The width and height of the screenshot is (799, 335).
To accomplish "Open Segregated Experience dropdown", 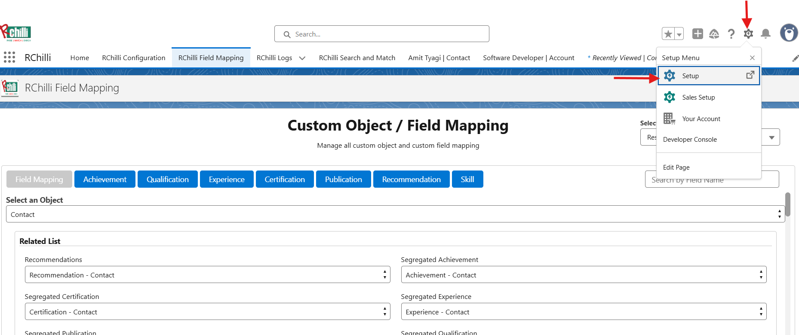I will click(584, 311).
